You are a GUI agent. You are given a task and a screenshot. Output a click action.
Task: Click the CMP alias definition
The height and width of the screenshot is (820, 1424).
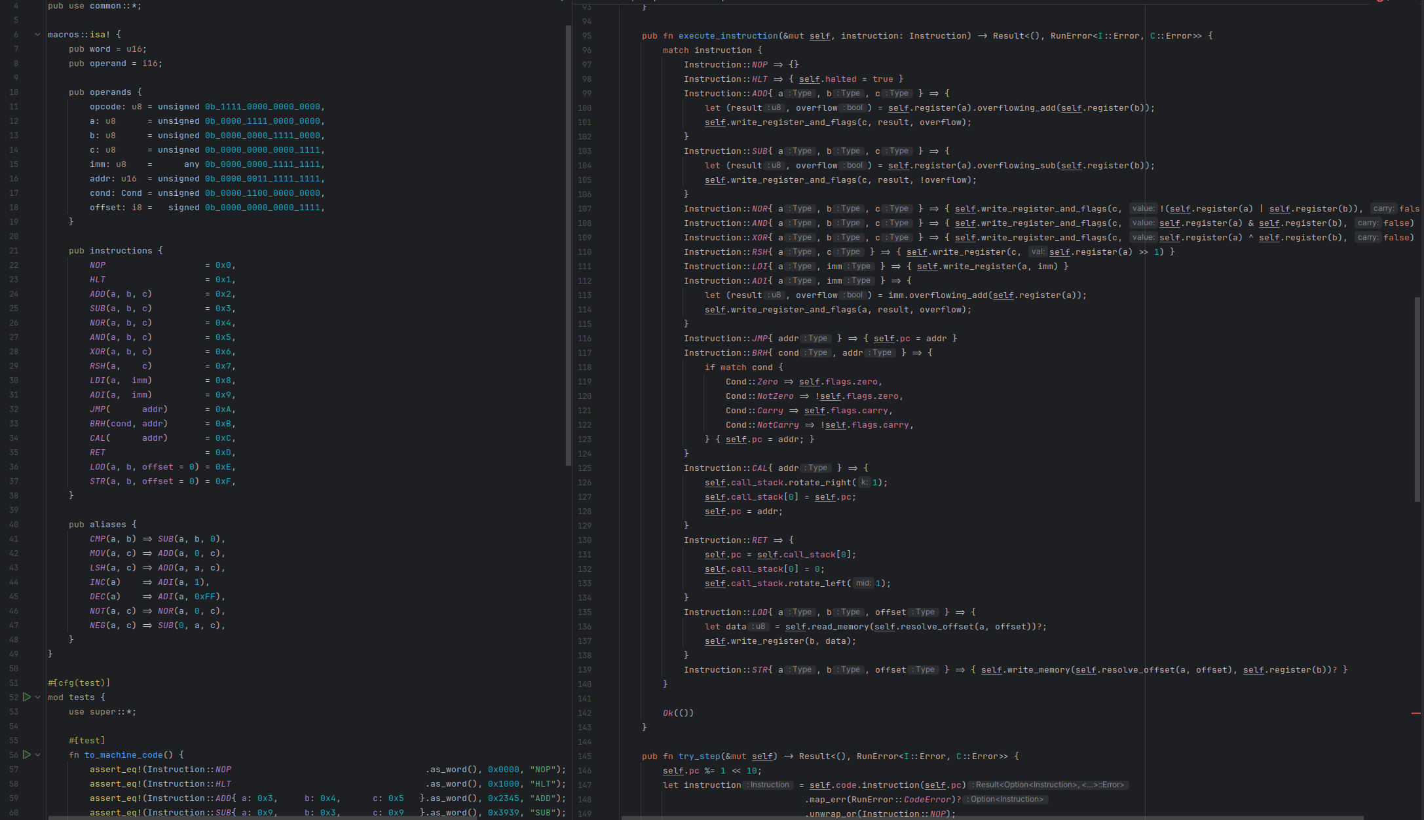point(157,539)
